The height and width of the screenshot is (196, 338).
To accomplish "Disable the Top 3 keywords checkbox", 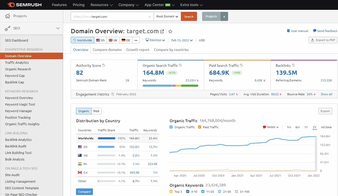I will tap(171, 191).
